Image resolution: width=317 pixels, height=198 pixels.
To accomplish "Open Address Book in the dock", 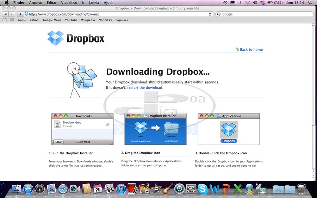I will tap(86, 189).
